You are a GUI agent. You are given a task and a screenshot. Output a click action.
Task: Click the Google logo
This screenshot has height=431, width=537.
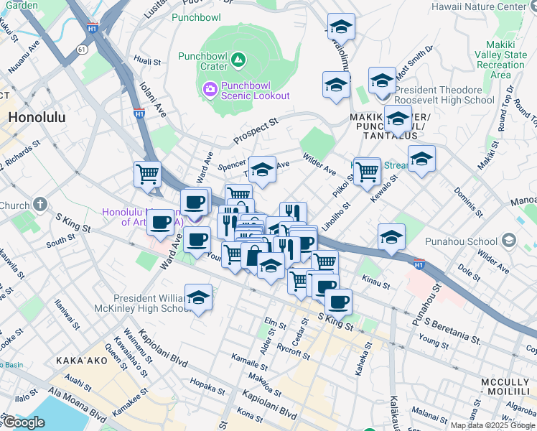[x=24, y=422]
